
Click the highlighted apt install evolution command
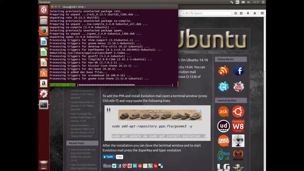(159, 136)
